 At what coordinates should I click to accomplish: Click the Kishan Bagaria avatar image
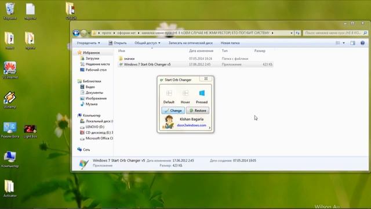pos(169,122)
